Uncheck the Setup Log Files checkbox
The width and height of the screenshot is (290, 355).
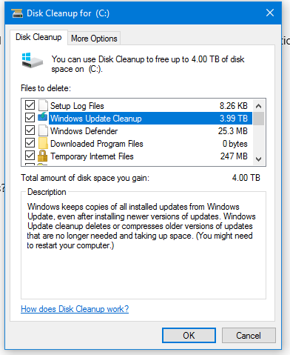point(30,105)
